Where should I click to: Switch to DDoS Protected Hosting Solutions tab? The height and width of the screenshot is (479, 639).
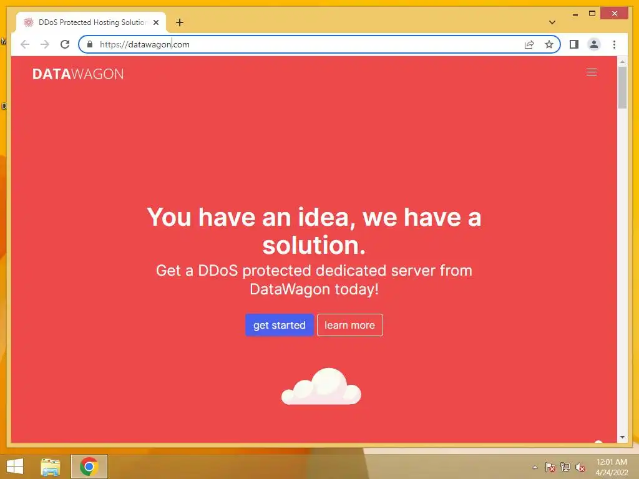(x=91, y=22)
